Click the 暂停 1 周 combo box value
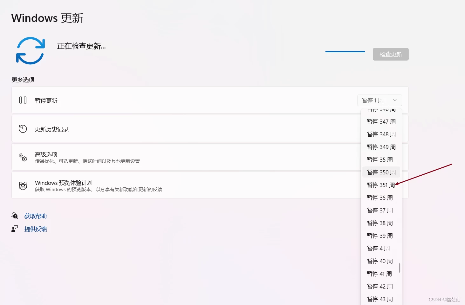This screenshot has height=305, width=465. (373, 100)
